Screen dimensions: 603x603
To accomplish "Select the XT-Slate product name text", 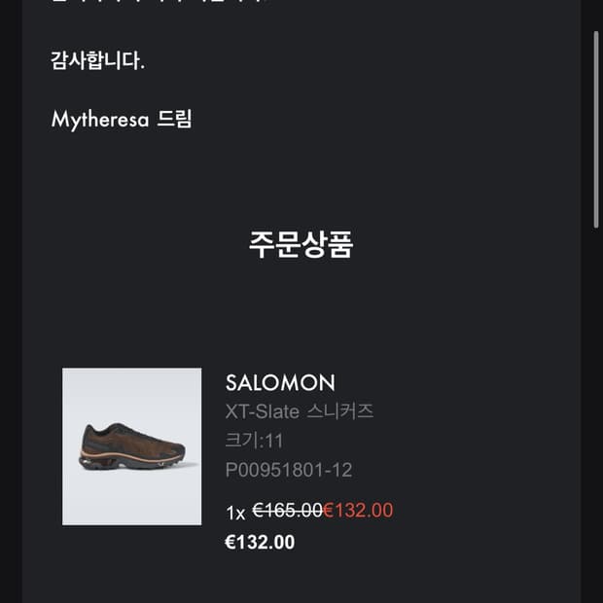I will point(262,411).
